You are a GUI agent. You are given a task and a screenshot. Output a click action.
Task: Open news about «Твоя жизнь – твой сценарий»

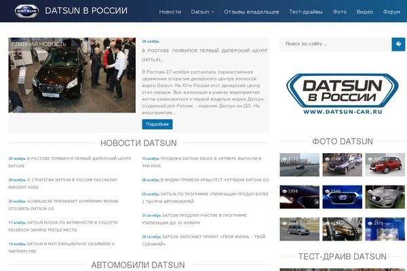(x=203, y=240)
